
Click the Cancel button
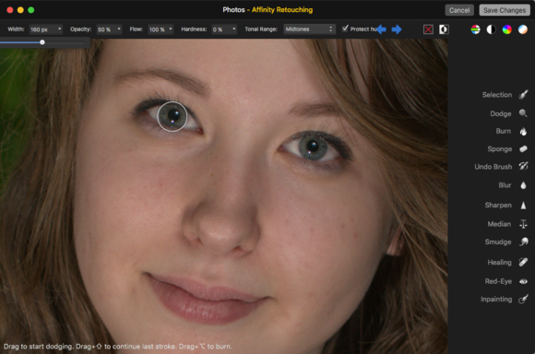pyautogui.click(x=459, y=10)
